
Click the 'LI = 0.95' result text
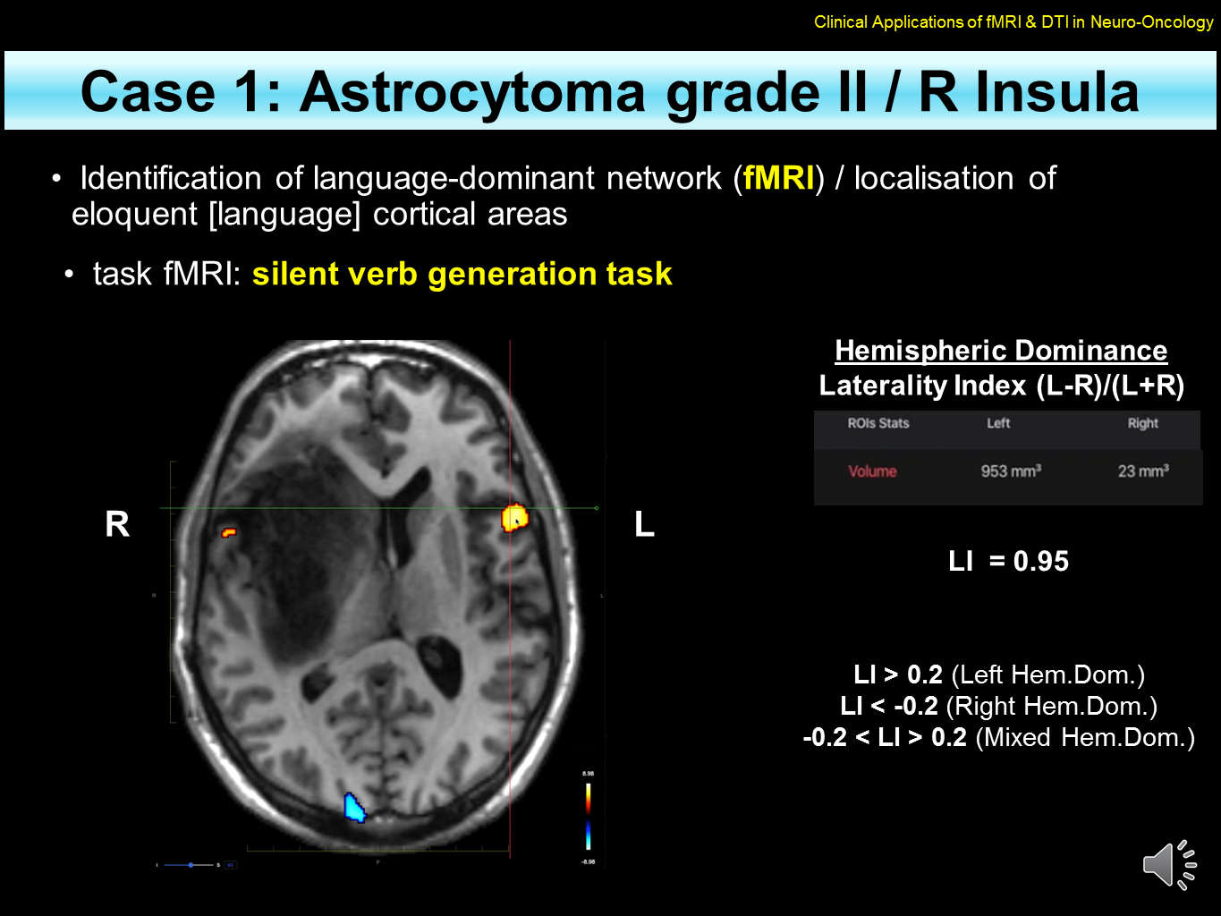coord(1008,562)
